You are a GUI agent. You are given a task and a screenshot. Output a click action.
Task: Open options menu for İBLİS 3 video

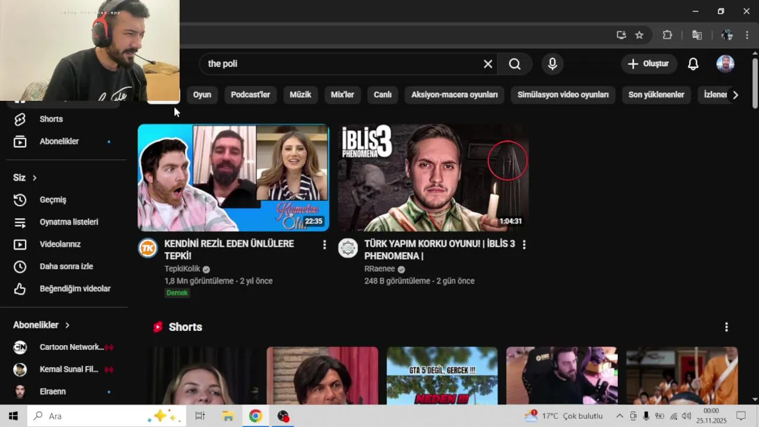point(524,244)
